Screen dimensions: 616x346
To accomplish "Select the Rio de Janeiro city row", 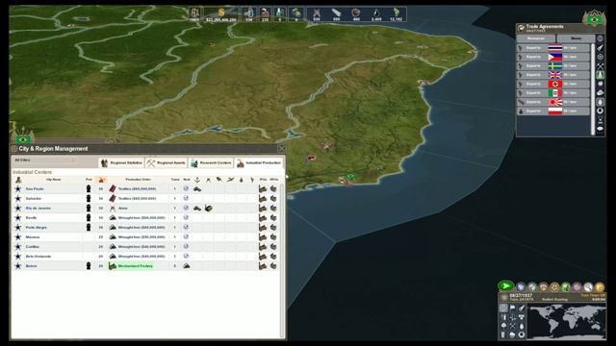I will [x=145, y=209].
